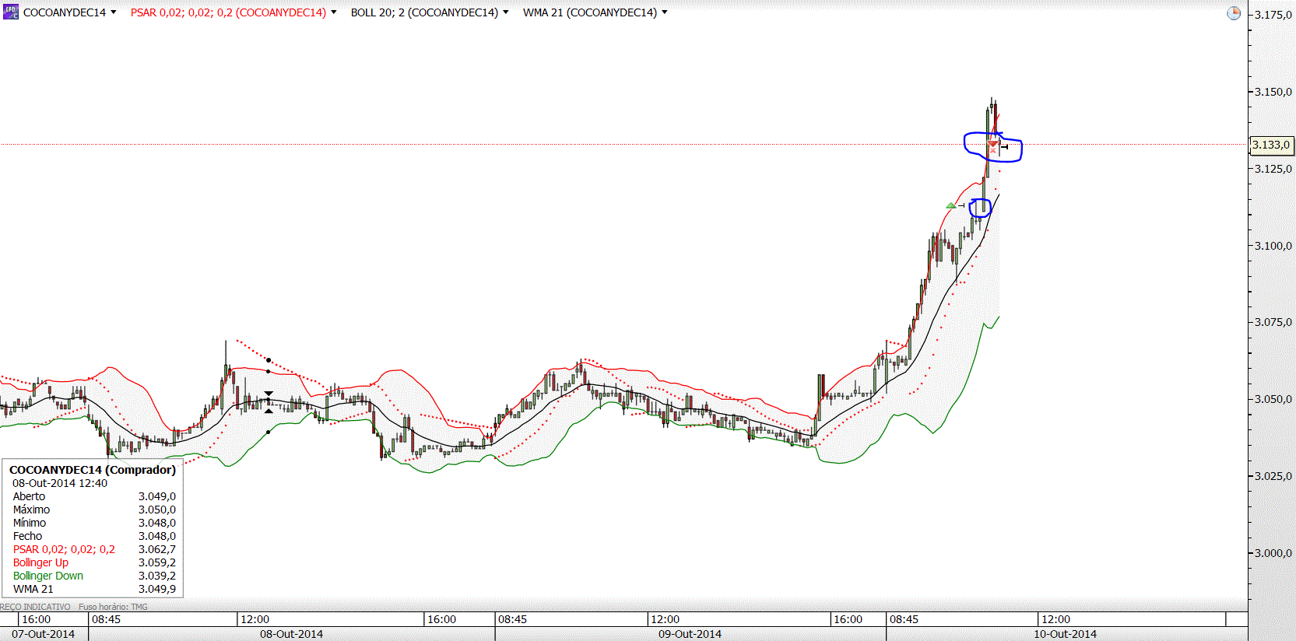The image size is (1296, 641).
Task: Click the COCOANYDEC14 (Comprador) data box title
Action: 93,470
